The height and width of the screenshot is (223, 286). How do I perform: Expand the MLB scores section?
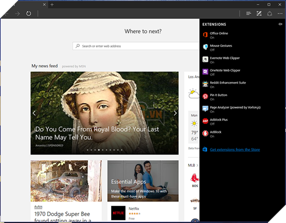click(193, 165)
